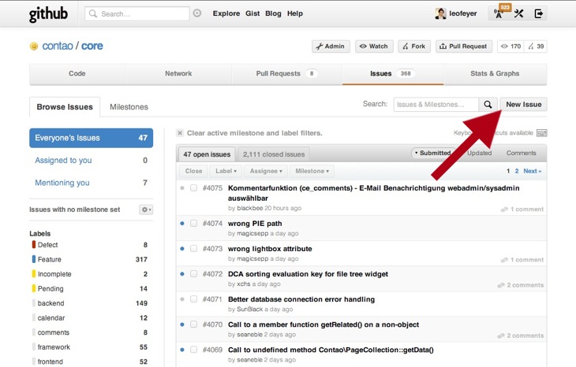The image size is (576, 367).
Task: Click the Admin button
Action: 331,46
